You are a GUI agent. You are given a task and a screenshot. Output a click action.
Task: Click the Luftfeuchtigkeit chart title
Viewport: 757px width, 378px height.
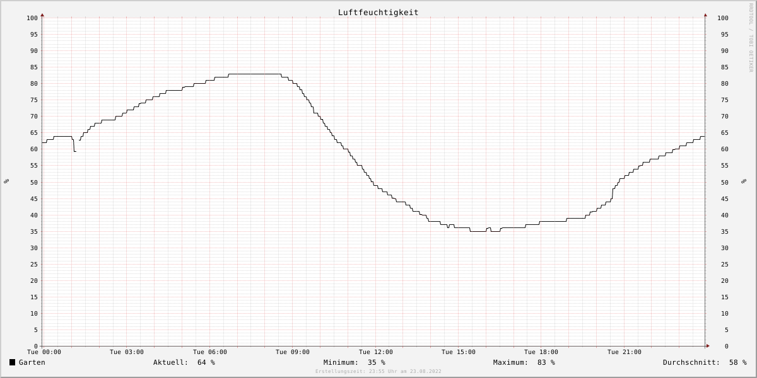(x=378, y=13)
